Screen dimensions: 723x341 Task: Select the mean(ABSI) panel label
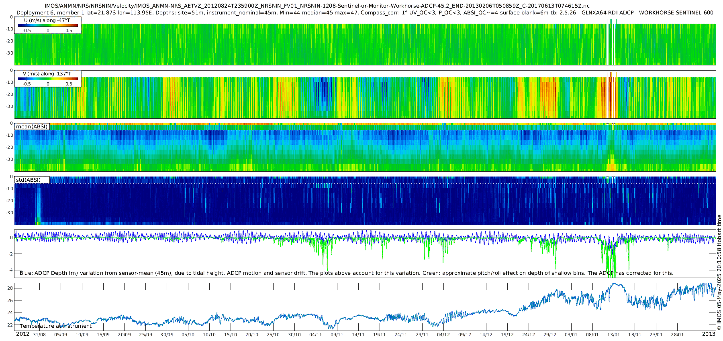pyautogui.click(x=32, y=127)
